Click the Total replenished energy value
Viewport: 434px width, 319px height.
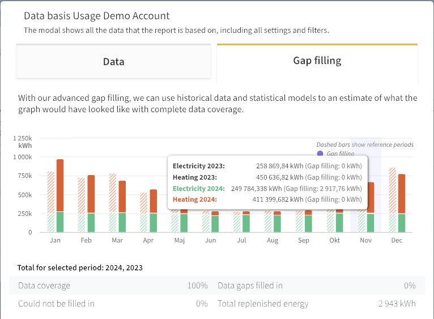[397, 304]
